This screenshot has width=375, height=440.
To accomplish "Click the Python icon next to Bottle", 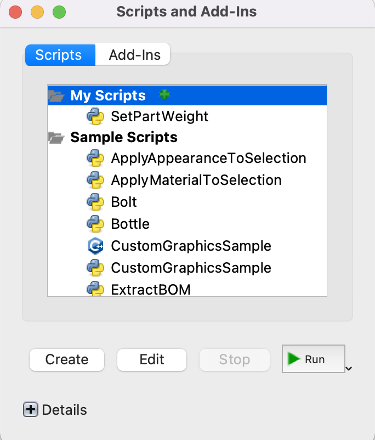I will point(95,224).
